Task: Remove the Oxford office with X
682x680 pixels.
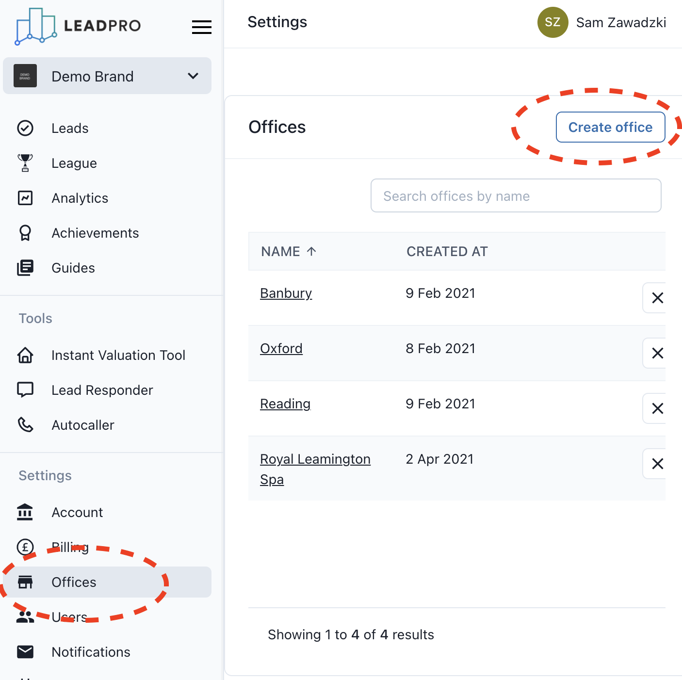Action: pyautogui.click(x=657, y=353)
